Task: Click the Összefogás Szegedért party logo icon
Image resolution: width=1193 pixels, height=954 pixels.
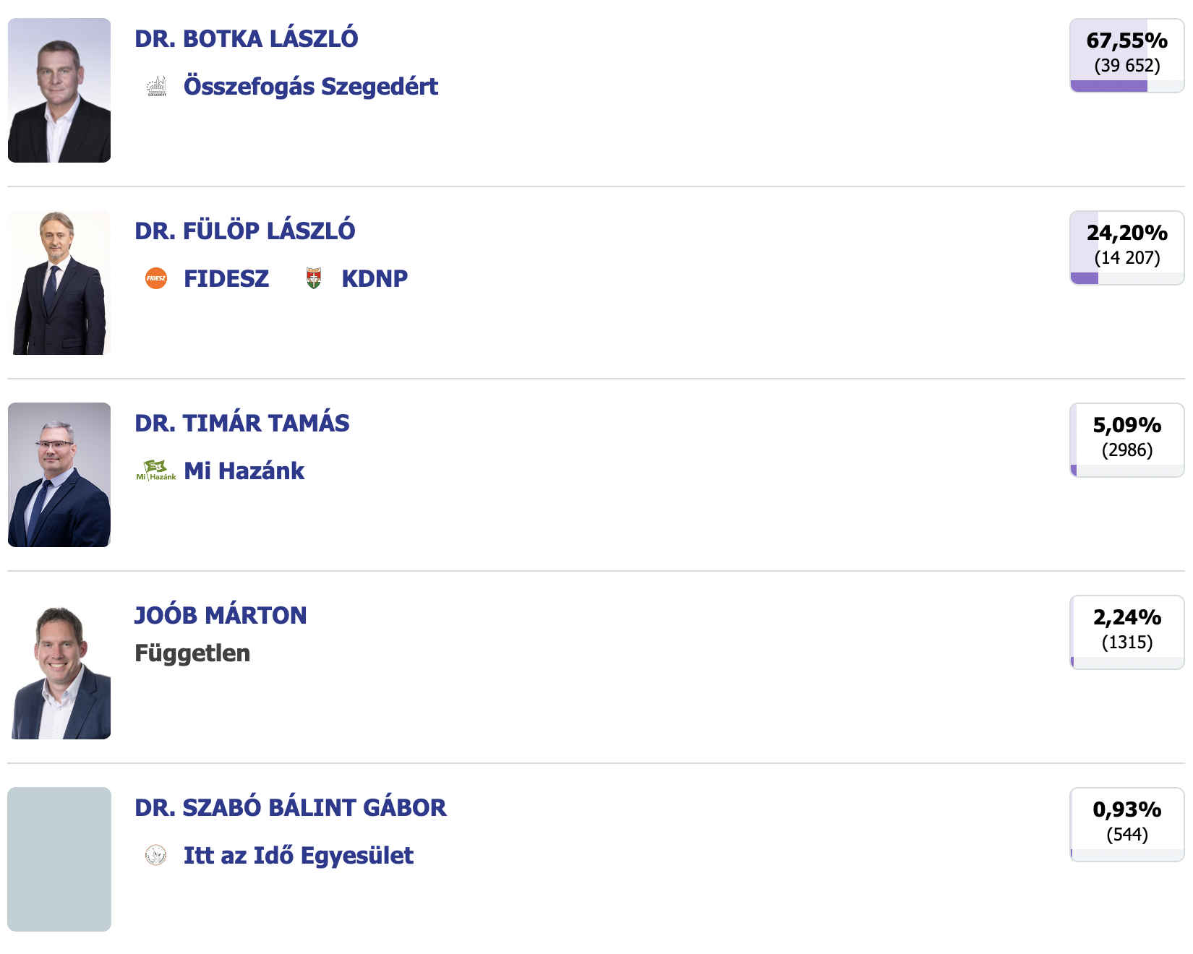Action: coord(156,86)
